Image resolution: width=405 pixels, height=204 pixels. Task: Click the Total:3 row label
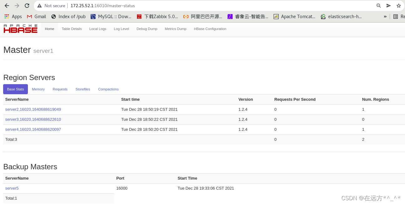(x=11, y=140)
